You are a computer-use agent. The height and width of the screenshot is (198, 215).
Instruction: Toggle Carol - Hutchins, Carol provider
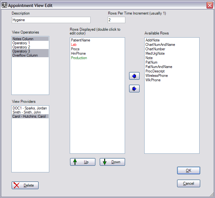click(x=29, y=116)
